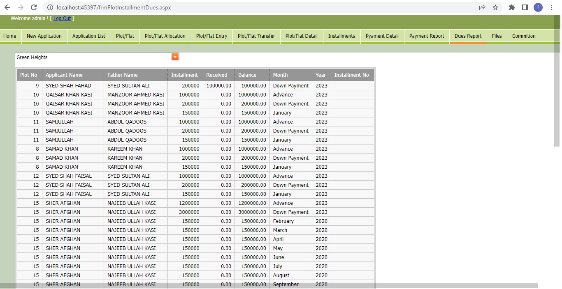Viewport: 562px width, 289px height.
Task: Navigate to Home menu item
Action: 10,36
